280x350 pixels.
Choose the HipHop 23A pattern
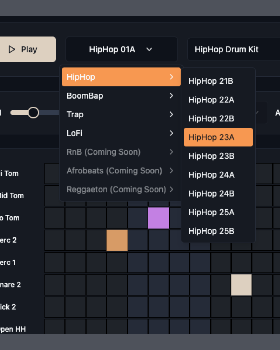[218, 137]
